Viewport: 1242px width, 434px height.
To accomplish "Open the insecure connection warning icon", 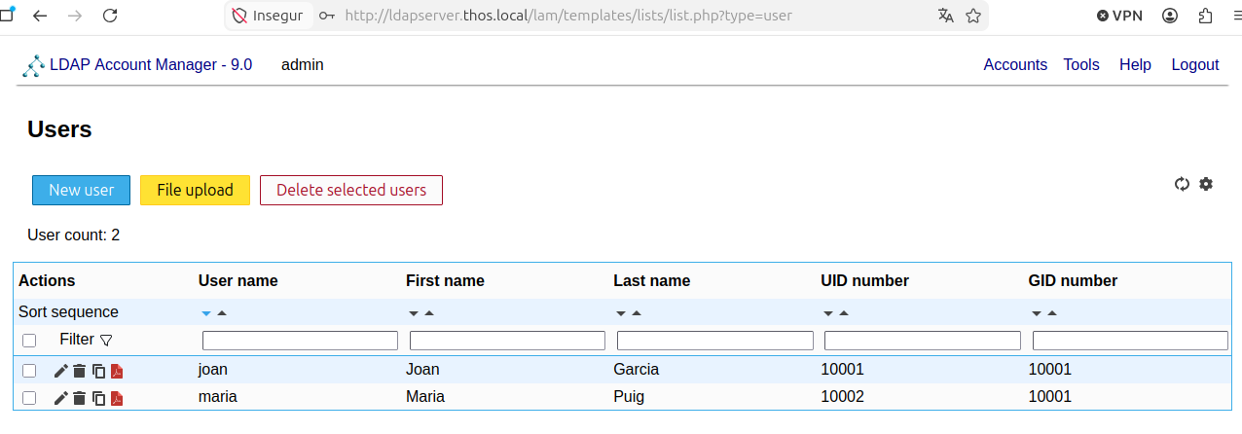I will (239, 16).
